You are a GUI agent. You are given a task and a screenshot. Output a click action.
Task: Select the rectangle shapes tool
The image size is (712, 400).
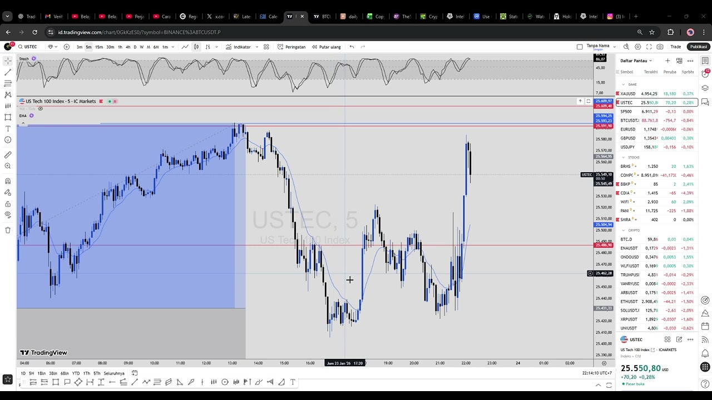coord(8,117)
